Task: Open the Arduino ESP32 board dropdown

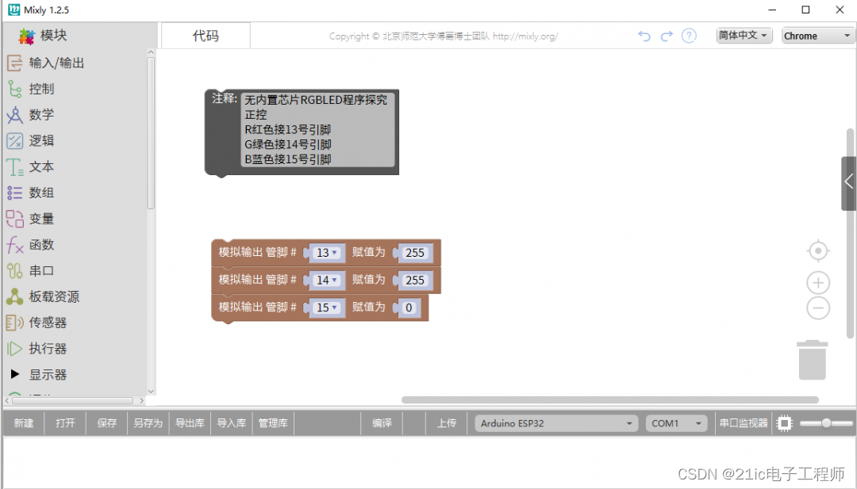Action: point(555,423)
